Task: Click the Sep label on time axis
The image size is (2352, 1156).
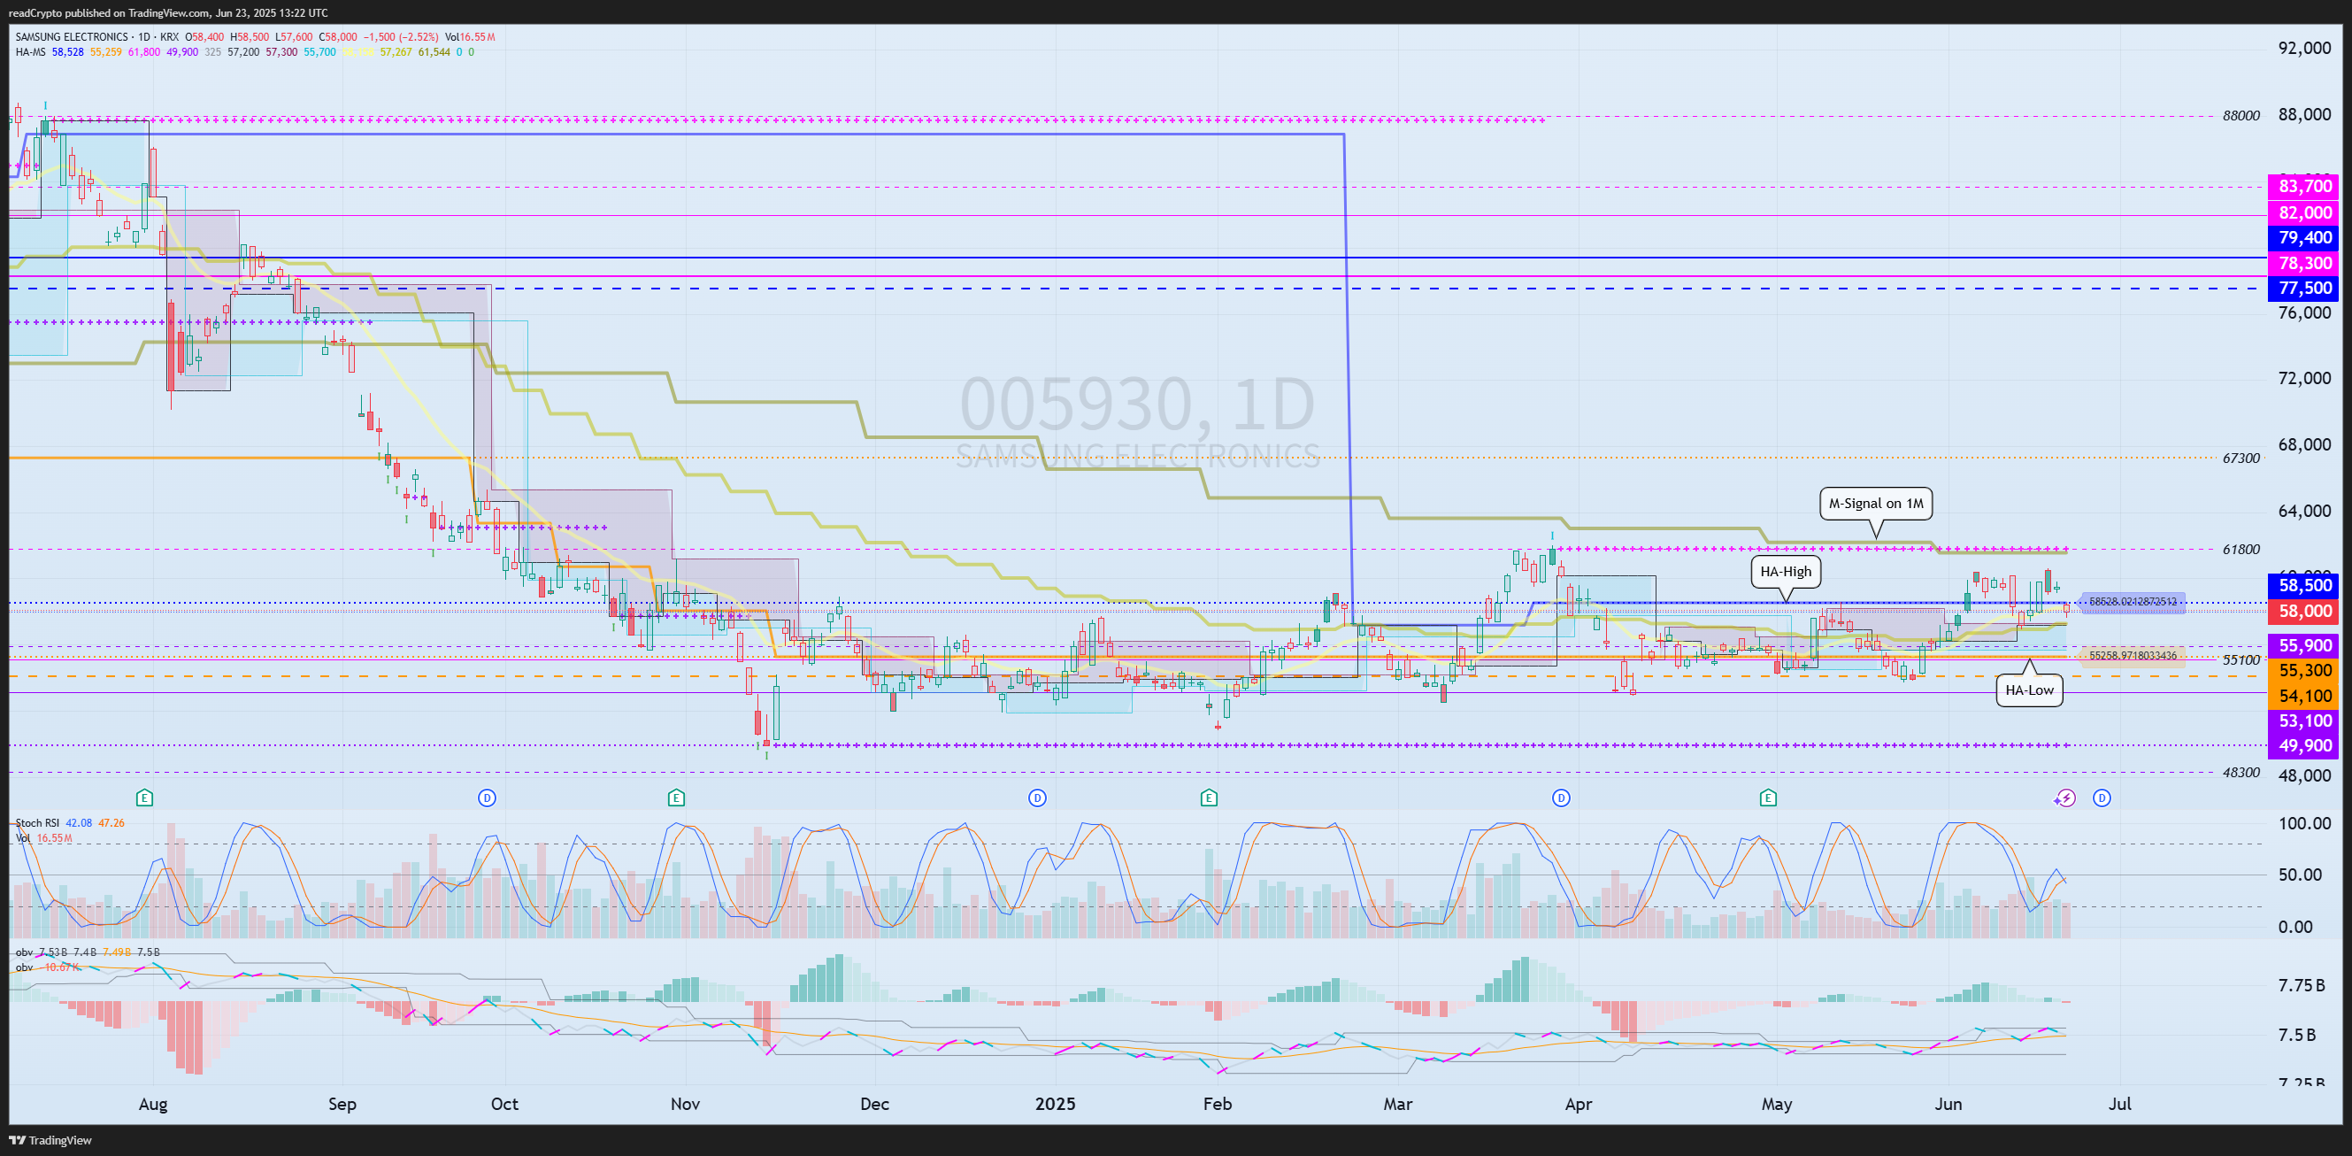Action: [342, 1104]
